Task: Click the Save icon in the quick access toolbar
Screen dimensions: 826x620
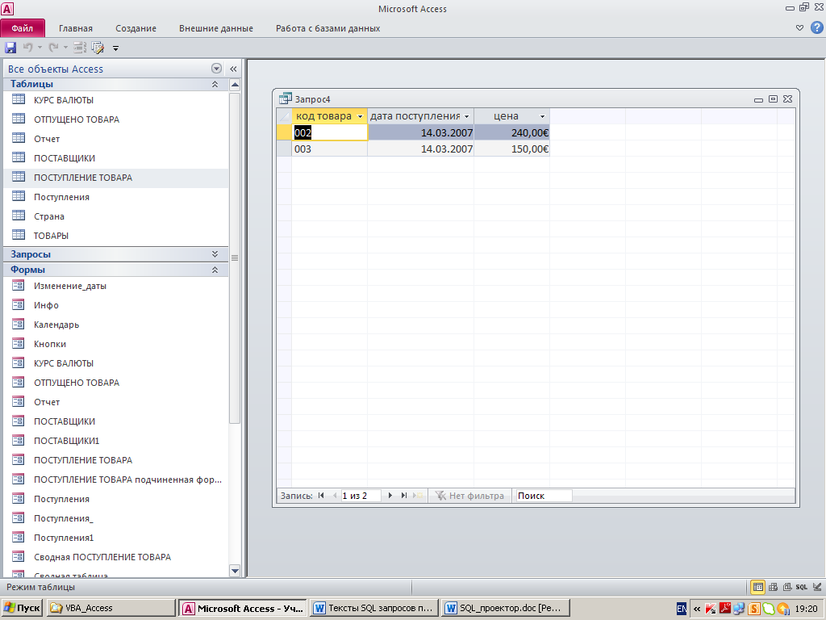Action: click(x=10, y=48)
